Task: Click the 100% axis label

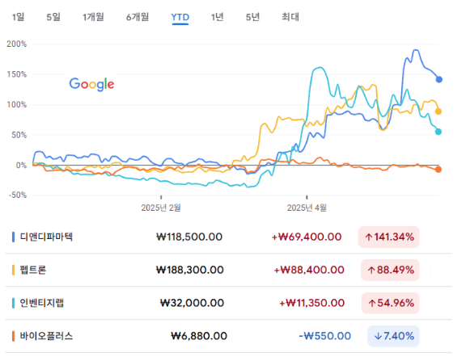Action: point(17,105)
